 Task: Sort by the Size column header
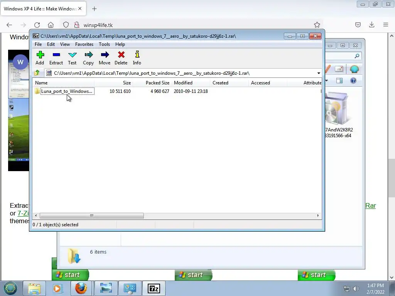tap(114, 83)
